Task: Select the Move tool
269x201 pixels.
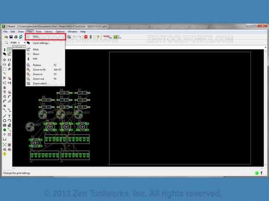Action: pyautogui.click(x=4, y=60)
